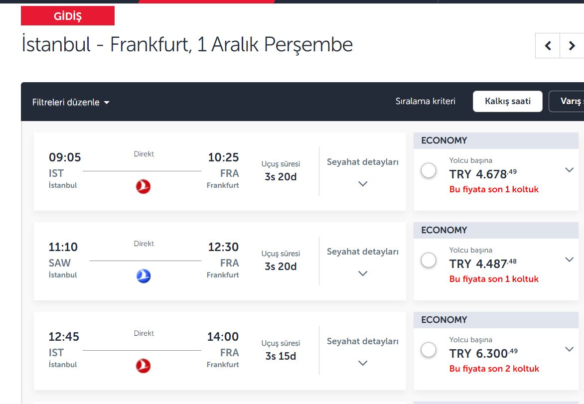Viewport: 584px width, 404px height.
Task: Select the TRY 4.487 economy fare radio button
Action: [x=429, y=260]
